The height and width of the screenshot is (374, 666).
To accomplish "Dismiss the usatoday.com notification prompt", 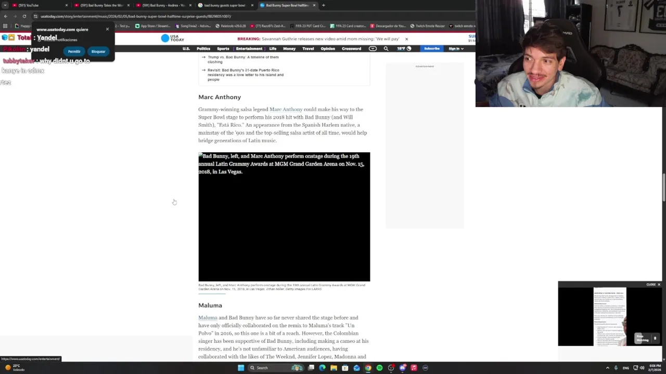I will coord(108,29).
